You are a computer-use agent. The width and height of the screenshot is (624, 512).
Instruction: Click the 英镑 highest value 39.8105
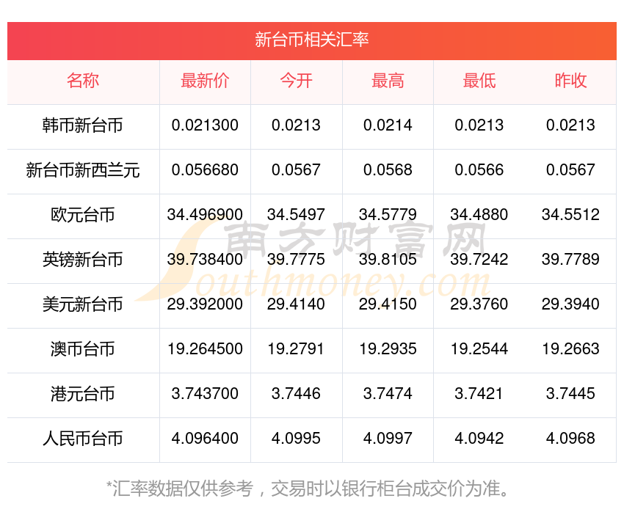click(x=388, y=260)
